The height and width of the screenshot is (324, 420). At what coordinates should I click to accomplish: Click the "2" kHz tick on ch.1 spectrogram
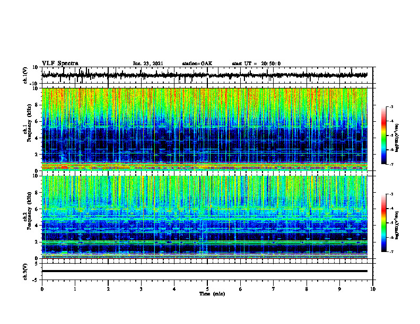(x=37, y=154)
